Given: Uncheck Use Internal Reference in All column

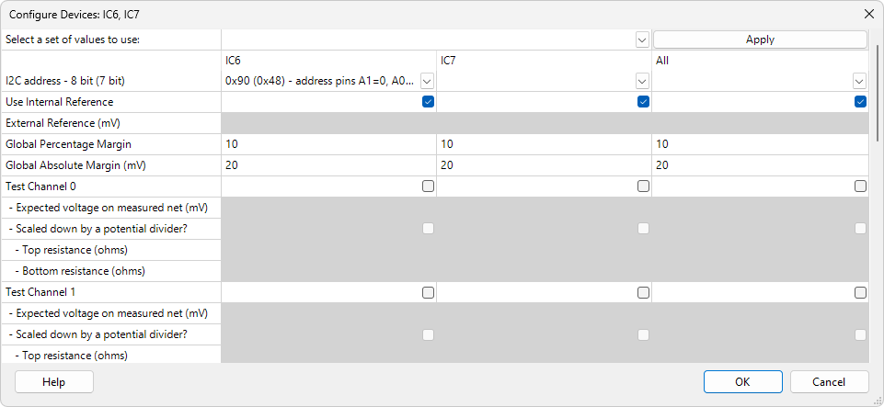Looking at the screenshot, I should pyautogui.click(x=860, y=102).
